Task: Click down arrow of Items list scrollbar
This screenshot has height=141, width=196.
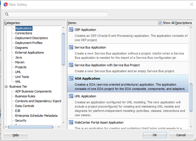Action: click(x=191, y=127)
